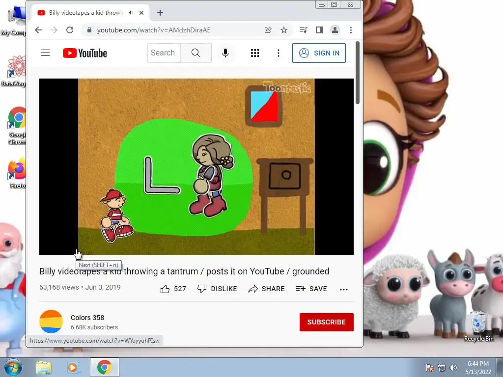
Task: Open the YouTube apps grid icon
Action: tap(255, 53)
